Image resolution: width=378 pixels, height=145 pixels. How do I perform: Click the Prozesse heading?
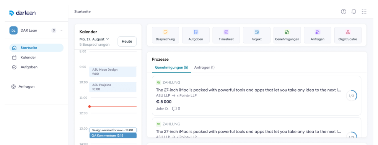coord(160,59)
